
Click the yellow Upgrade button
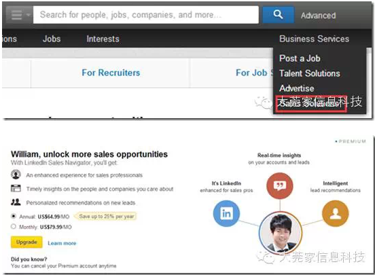click(26, 242)
